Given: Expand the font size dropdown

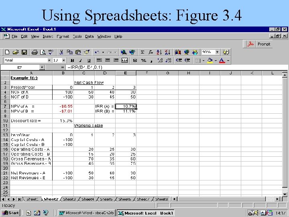Looking at the screenshot, I should point(63,60).
